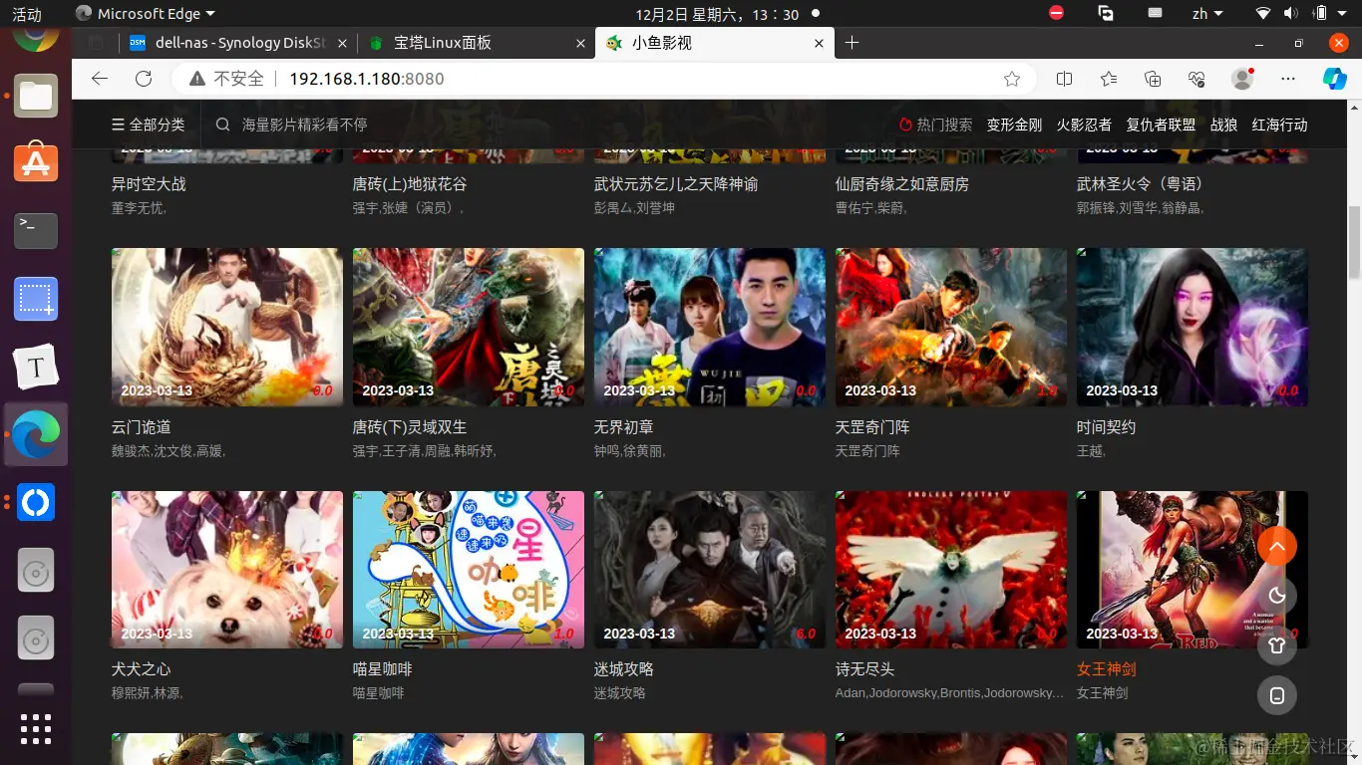Search hot keyword 战狼
This screenshot has height=765, width=1362.
pos(1223,125)
